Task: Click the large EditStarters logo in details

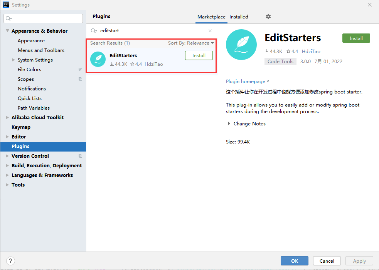Action: coord(241,45)
